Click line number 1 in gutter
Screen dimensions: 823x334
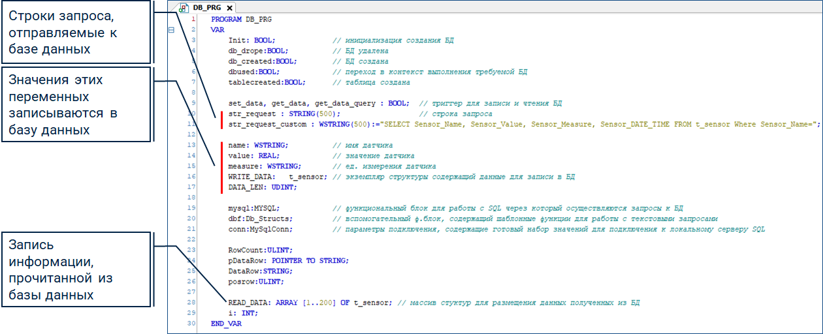coord(193,20)
